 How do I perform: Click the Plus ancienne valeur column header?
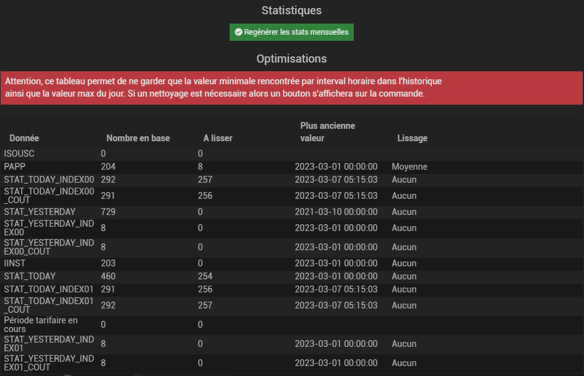tap(328, 132)
